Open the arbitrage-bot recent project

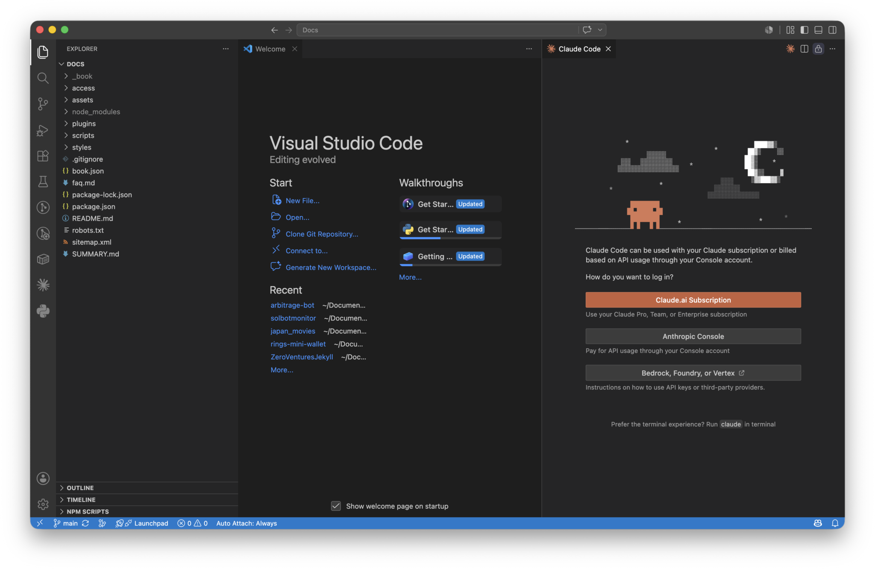pos(292,305)
